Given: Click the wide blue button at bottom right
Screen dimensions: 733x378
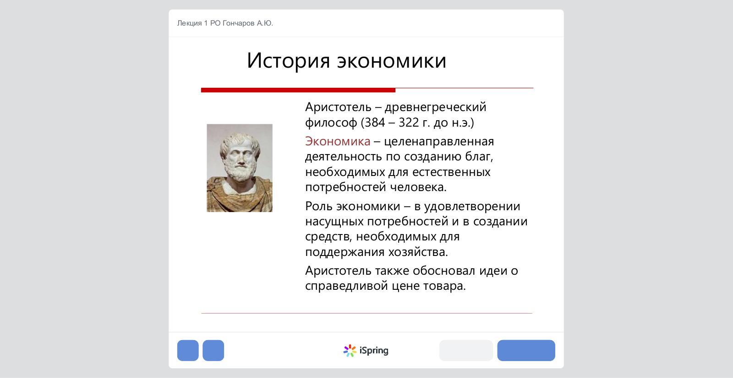Looking at the screenshot, I should [x=526, y=351].
